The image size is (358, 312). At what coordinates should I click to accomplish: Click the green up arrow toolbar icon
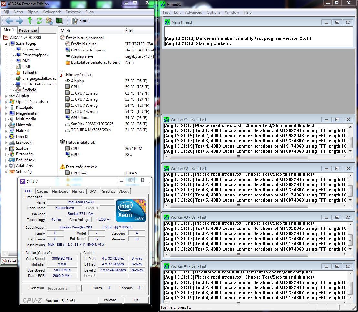click(29, 21)
